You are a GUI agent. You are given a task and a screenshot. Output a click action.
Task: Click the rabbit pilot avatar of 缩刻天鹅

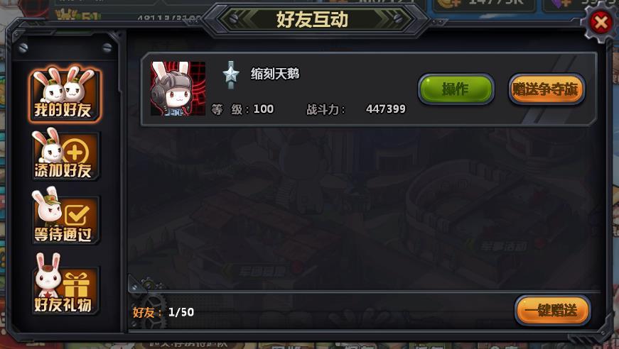(178, 89)
